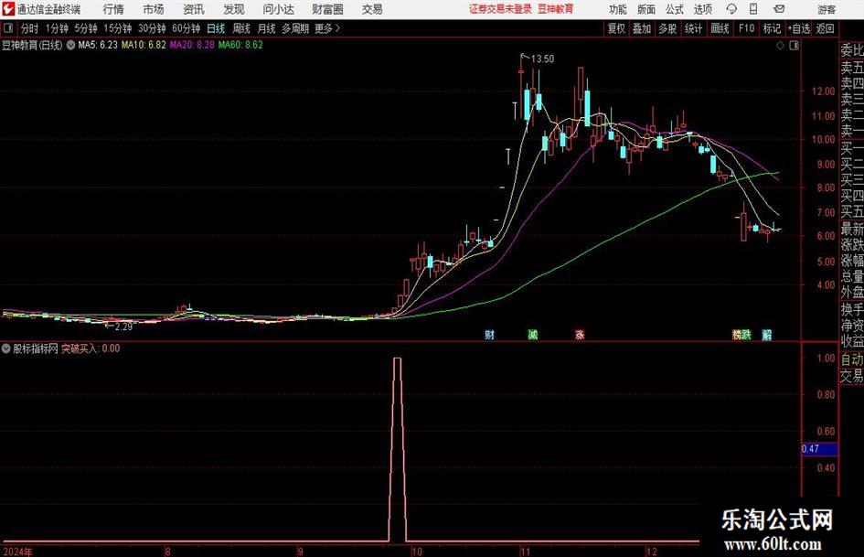Viewport: 864px width, 557px height.
Task: Expand the 更多 periods chevron
Action: click(337, 28)
